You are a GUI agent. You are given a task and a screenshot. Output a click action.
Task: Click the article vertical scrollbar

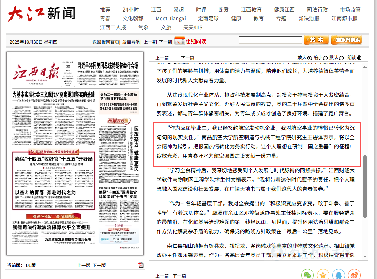(365, 186)
